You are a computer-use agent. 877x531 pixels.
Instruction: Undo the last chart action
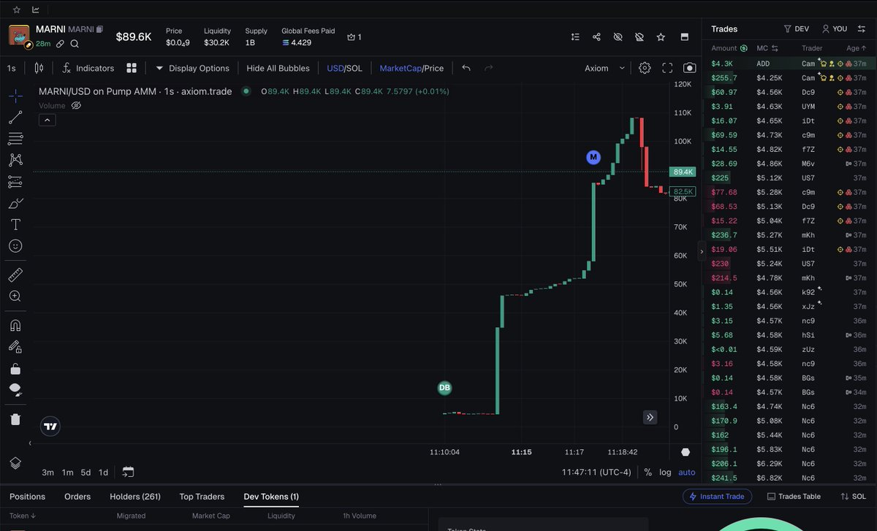pos(466,68)
